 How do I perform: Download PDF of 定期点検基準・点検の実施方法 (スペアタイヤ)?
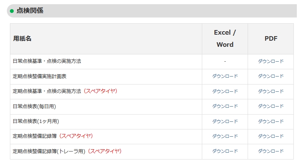click(271, 91)
